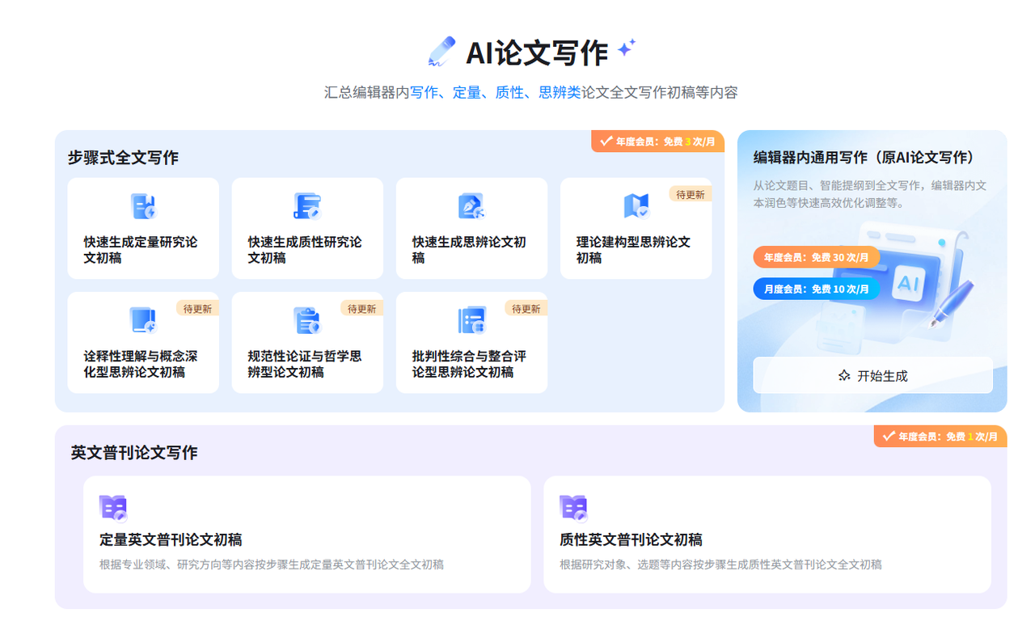
Task: Click 编辑器内通用写作（原AI论文写作） heading
Action: click(867, 158)
